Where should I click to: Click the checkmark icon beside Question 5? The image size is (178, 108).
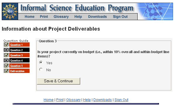point(6,66)
